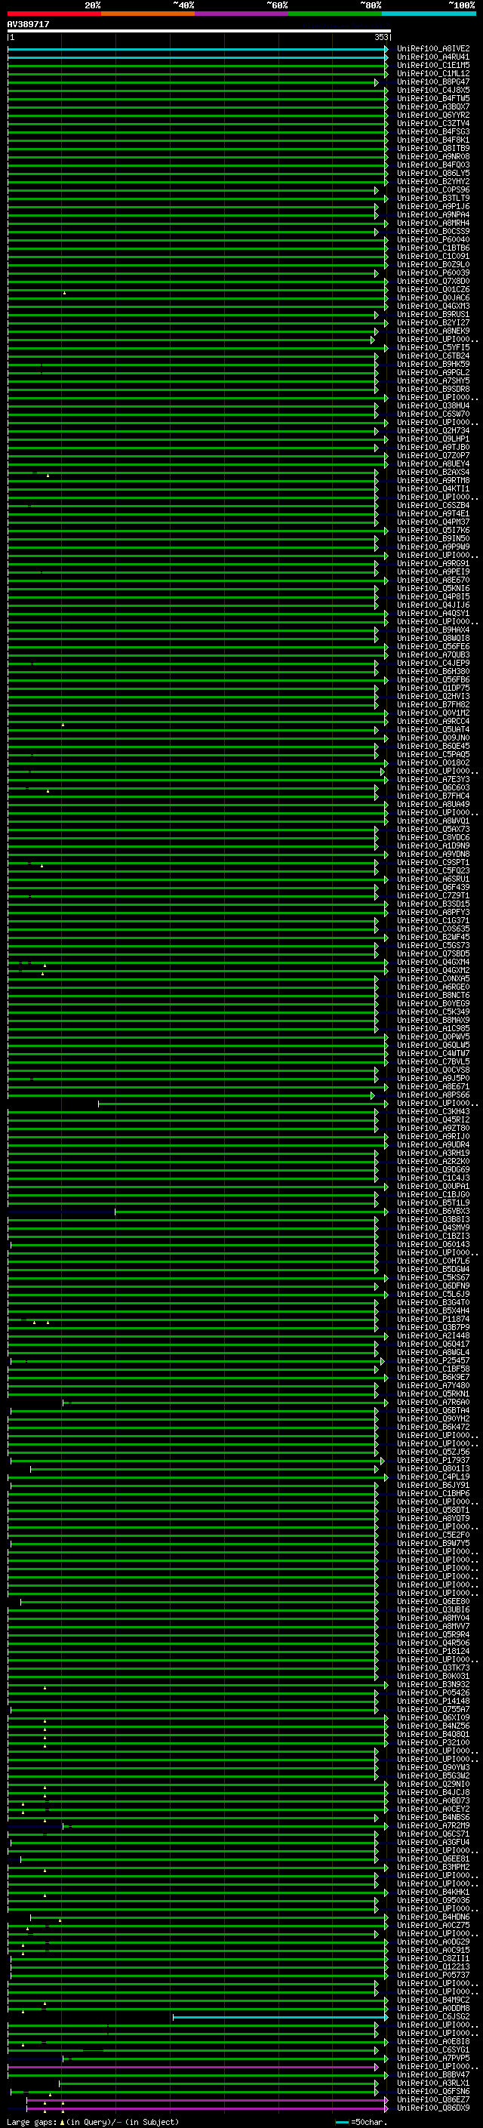Image resolution: width=483 pixels, height=2128 pixels.
Task: Open the UniRef100_B4M9C2 entry
Action: 432,1999
